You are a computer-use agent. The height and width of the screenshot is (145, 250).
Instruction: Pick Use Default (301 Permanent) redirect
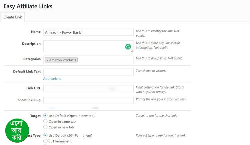pos(45,135)
